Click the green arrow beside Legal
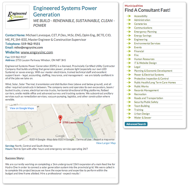 coord(129,67)
